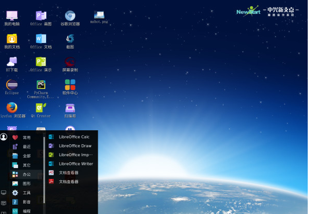Select the 常用 category with heart icon
Viewport: 316px width, 214px height.
(x=26, y=137)
